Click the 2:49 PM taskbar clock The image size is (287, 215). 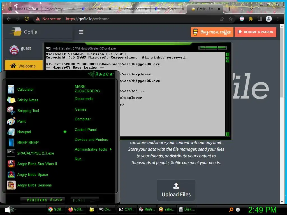click(x=262, y=210)
